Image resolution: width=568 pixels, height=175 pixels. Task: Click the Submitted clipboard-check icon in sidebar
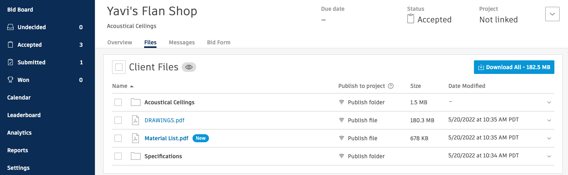(x=11, y=62)
